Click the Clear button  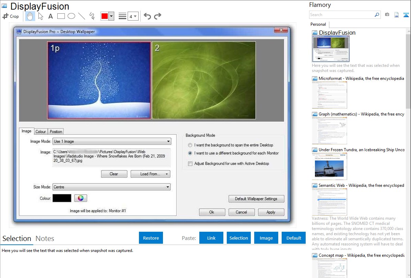[x=114, y=174]
